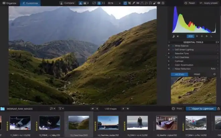The image size is (221, 138).
Task: Click the Print button
Action: [177, 109]
